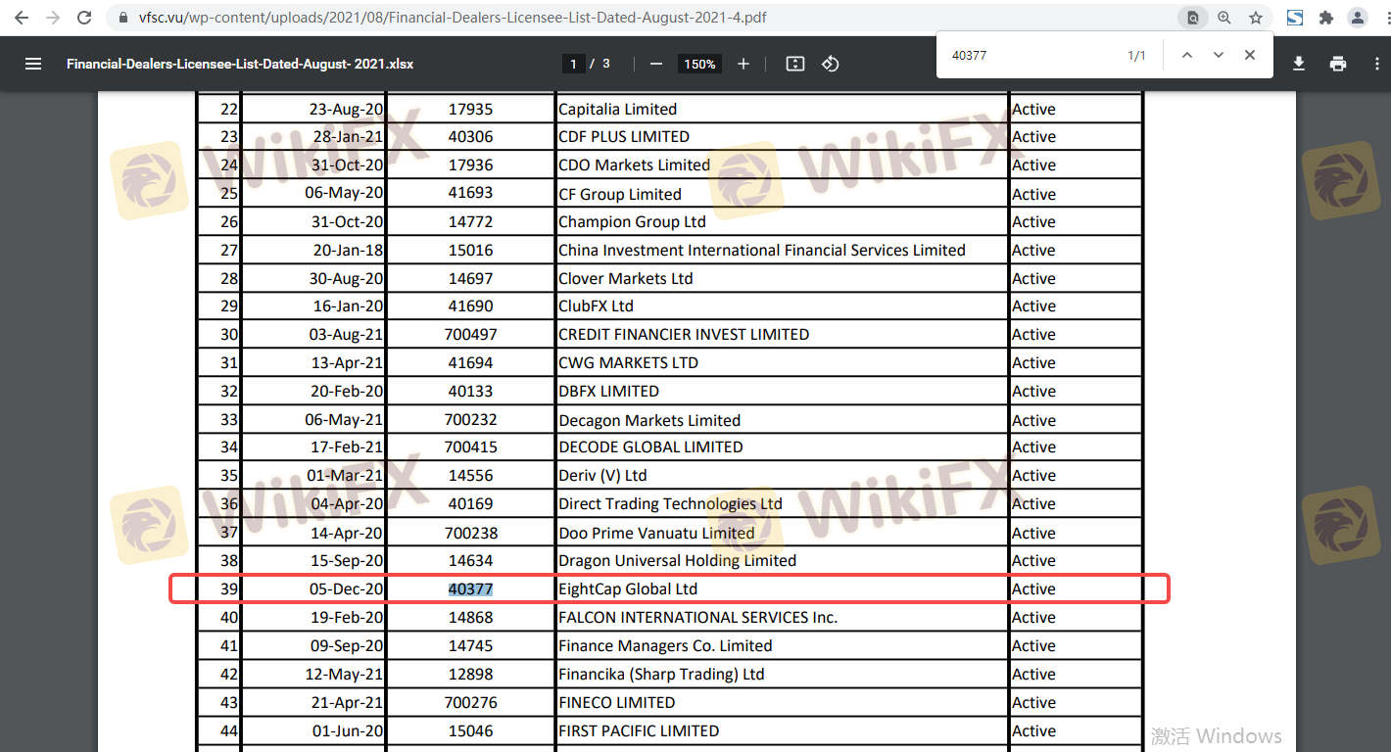1391x752 pixels.
Task: Zoom out of the PDF document
Action: click(x=656, y=64)
